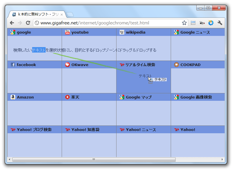
Task: Click the page list extension icon
Action: tap(193, 23)
